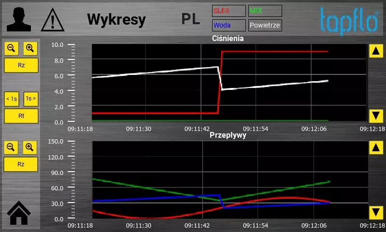The image size is (386, 232).
Task: Toggle the SLES series visibility
Action: [229, 11]
